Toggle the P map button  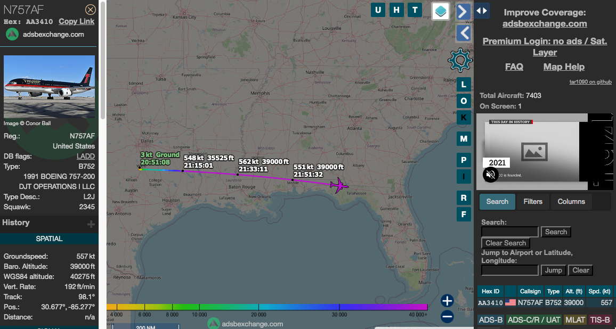[x=464, y=160]
